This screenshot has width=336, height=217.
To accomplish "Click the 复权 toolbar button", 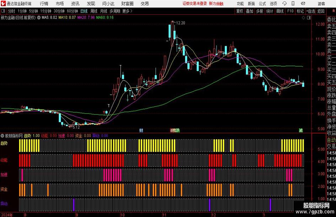I will pyautogui.click(x=240, y=11).
